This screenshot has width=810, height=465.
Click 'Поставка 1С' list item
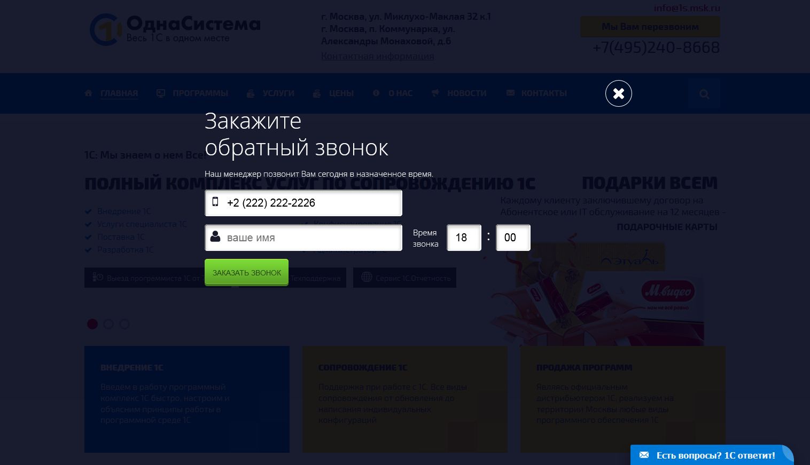coord(121,237)
